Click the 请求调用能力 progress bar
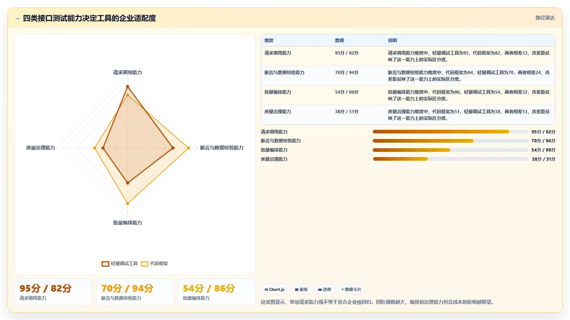The height and width of the screenshot is (320, 570). (451, 132)
